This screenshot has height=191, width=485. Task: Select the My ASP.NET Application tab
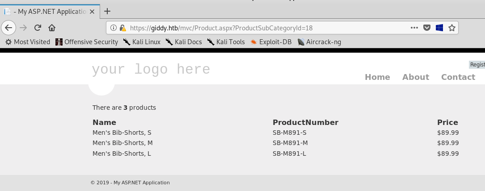coord(49,11)
